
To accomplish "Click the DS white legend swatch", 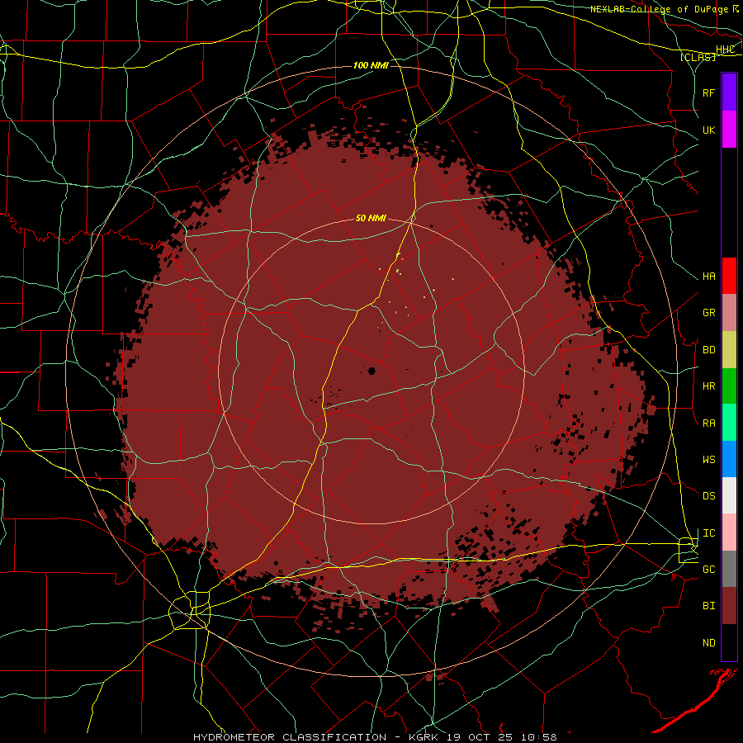I will coord(729,495).
